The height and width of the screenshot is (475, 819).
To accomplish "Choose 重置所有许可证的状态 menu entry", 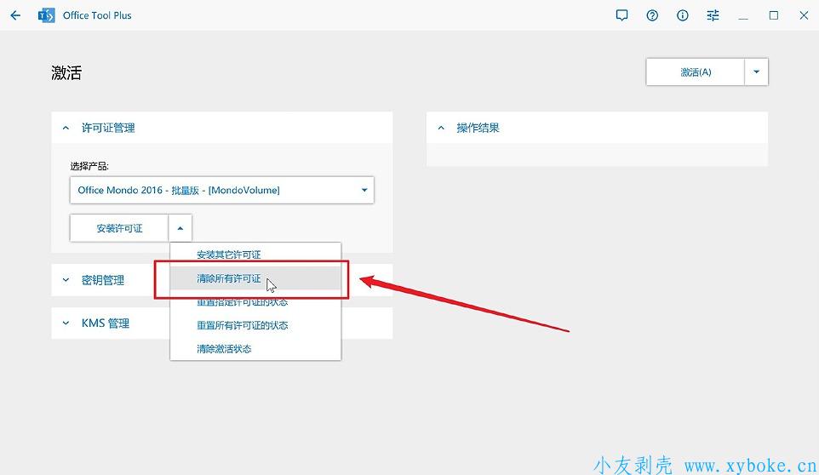I will coord(242,325).
